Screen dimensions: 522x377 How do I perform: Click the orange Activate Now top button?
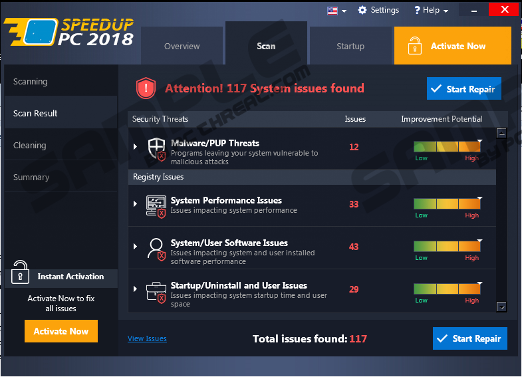(x=453, y=46)
